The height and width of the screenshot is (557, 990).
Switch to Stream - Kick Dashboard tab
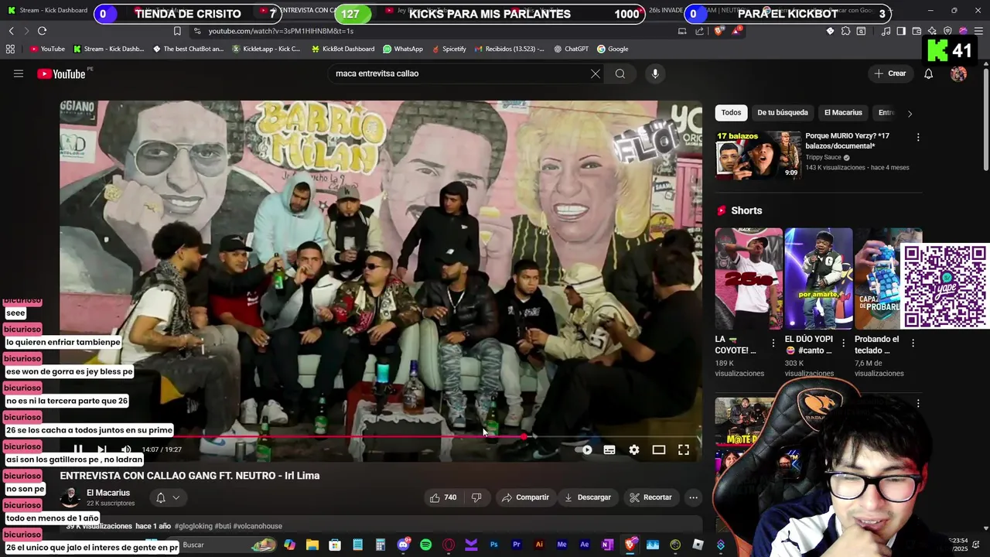click(x=48, y=11)
